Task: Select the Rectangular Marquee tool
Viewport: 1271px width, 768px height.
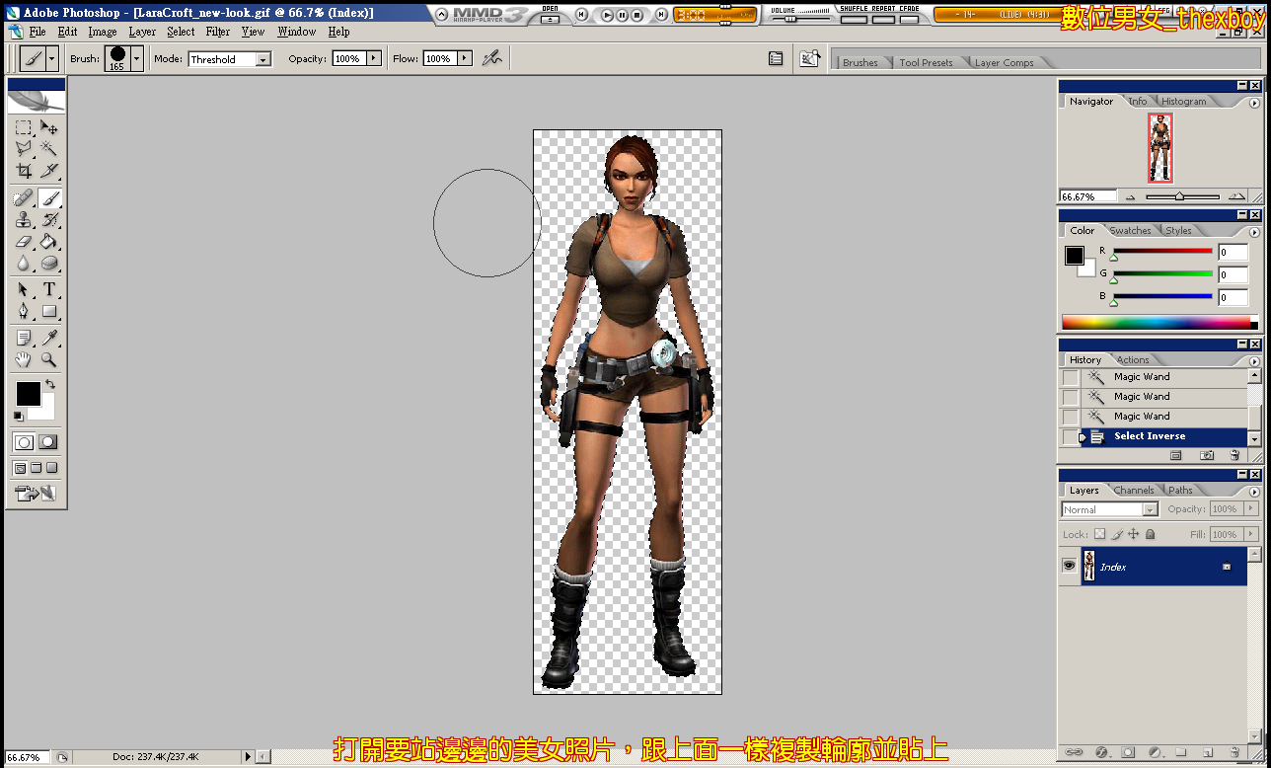Action: pos(23,127)
